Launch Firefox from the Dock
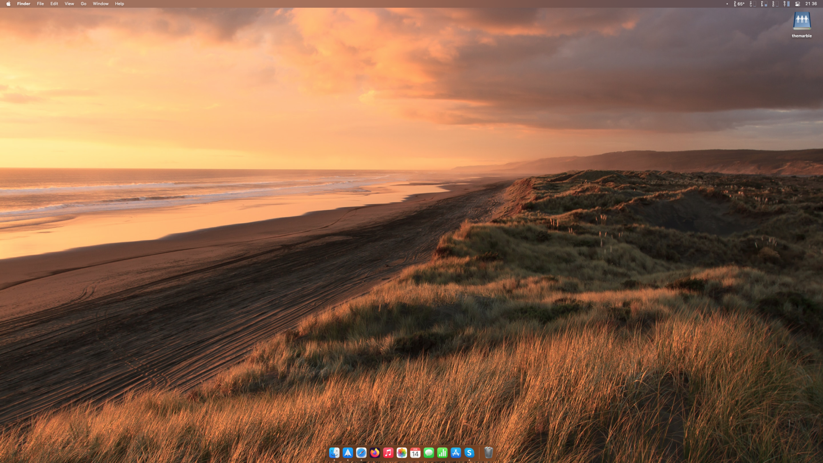This screenshot has height=463, width=823. click(375, 453)
